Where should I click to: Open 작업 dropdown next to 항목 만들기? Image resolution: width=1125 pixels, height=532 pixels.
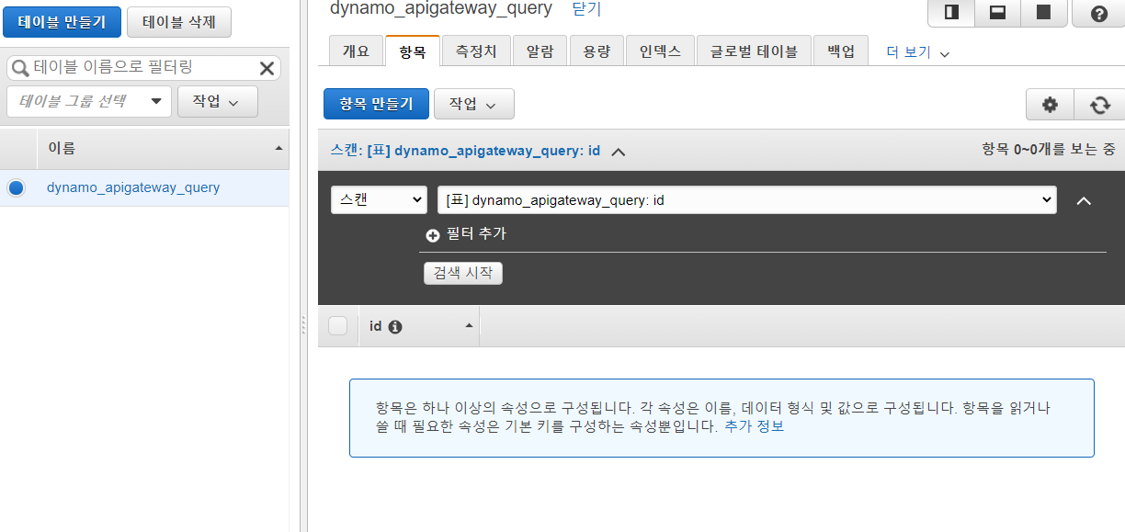(473, 104)
